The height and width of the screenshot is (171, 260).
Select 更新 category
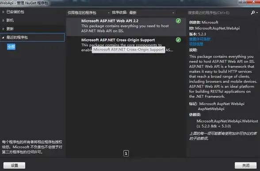click(10, 29)
